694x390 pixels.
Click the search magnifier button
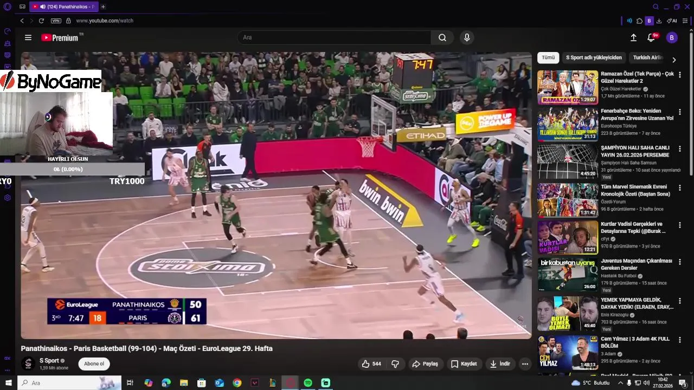point(442,37)
